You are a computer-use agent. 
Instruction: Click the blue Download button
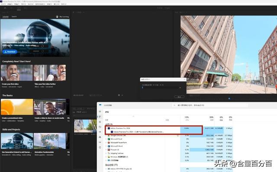click(x=10, y=52)
